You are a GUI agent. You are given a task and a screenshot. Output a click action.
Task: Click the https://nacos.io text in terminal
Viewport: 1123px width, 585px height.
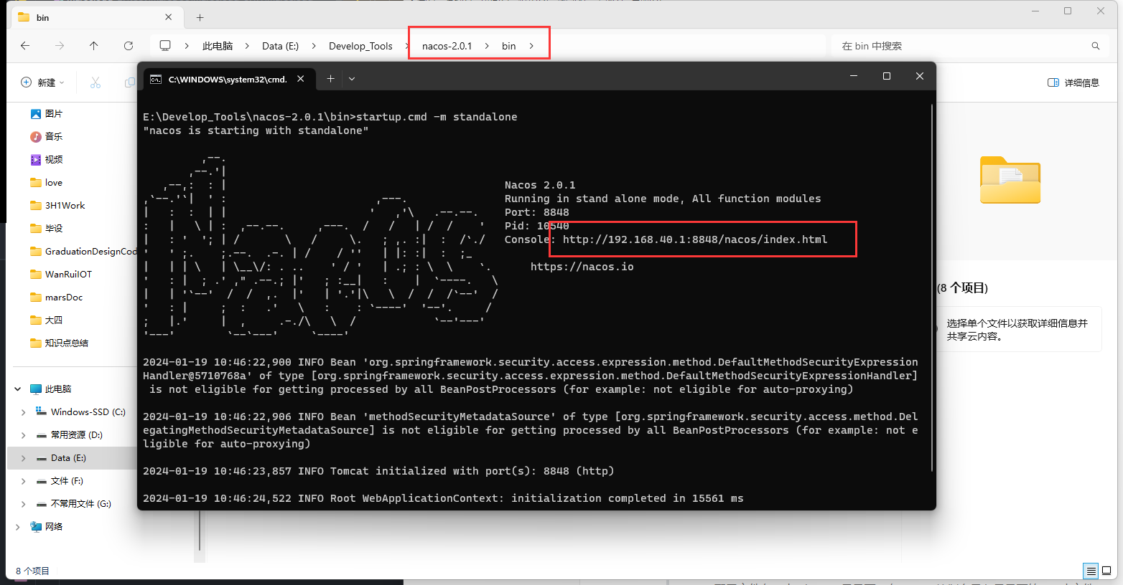point(582,267)
